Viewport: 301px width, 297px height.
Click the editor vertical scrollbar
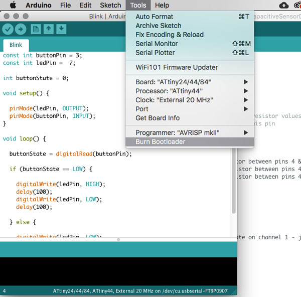(x=233, y=181)
